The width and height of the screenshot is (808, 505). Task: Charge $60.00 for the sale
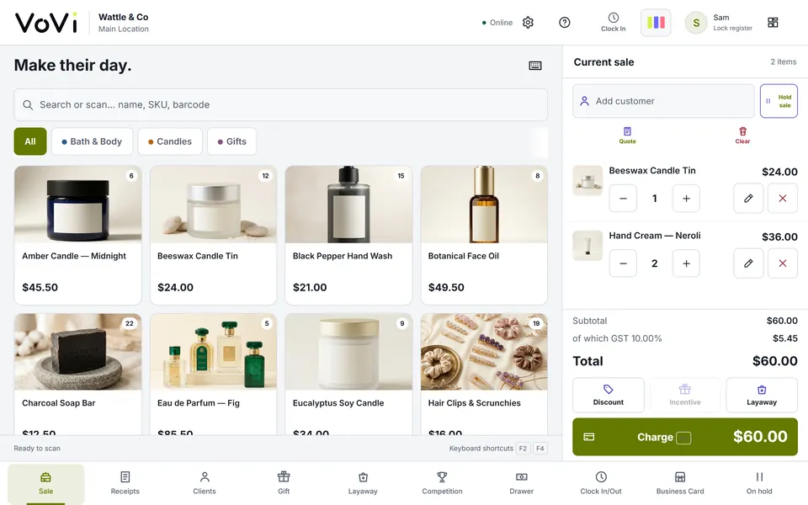685,437
